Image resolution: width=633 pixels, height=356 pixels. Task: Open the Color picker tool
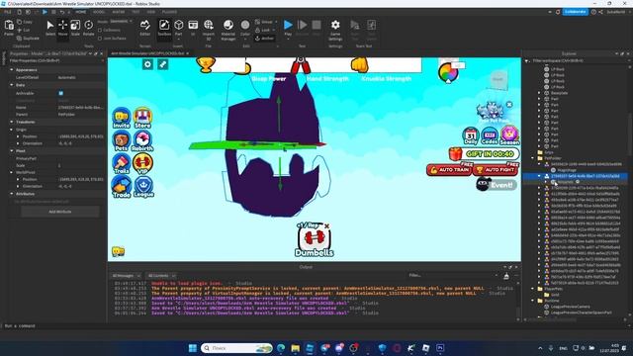(x=245, y=29)
